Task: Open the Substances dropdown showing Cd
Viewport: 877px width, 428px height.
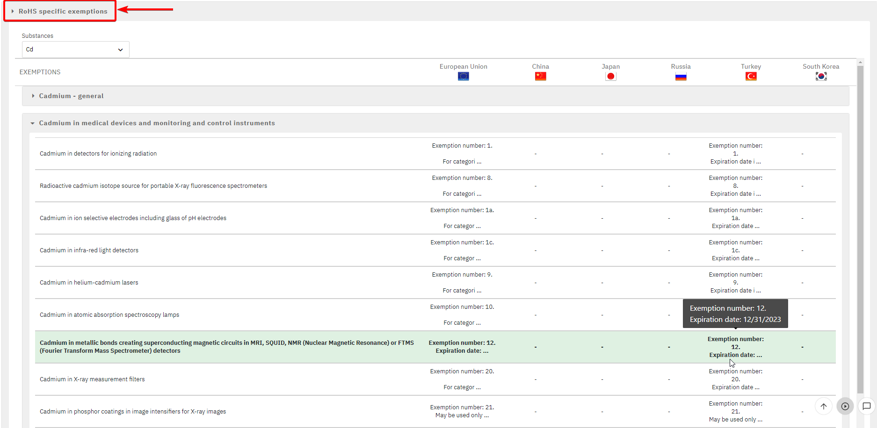Action: (75, 50)
